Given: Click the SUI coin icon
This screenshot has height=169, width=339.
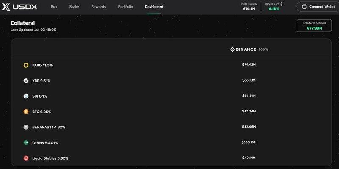Looking at the screenshot, I should tap(26, 96).
